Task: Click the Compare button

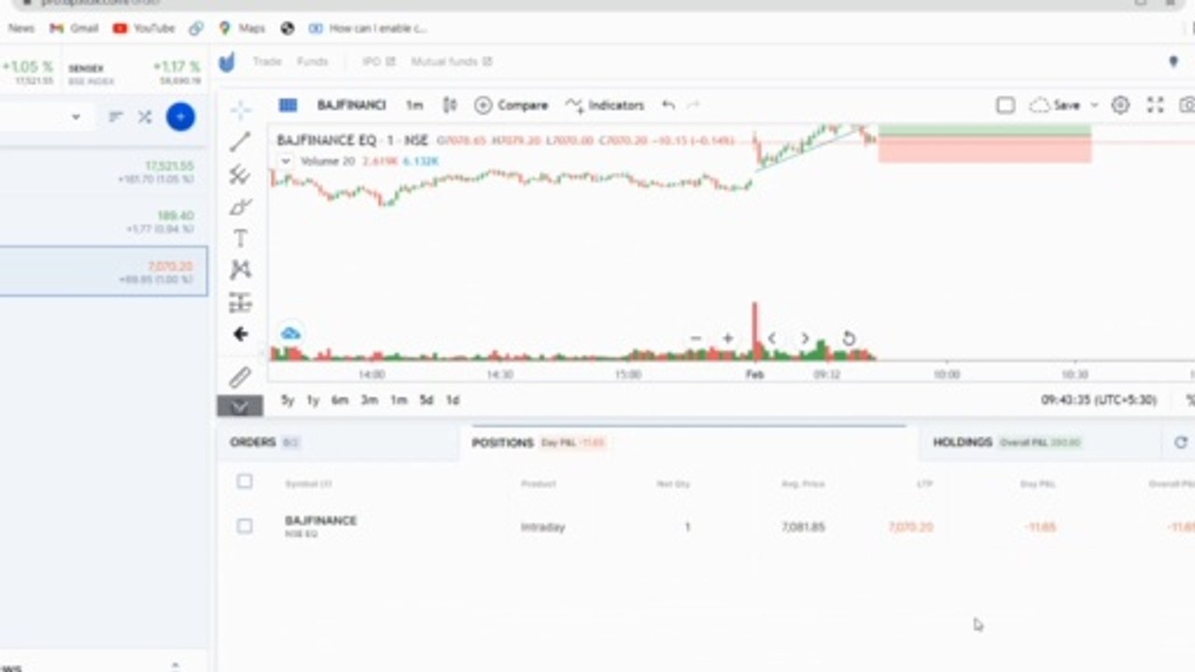Action: pyautogui.click(x=511, y=105)
